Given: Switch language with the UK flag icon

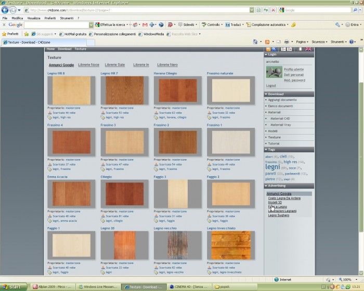Looking at the screenshot, I should click(308, 49).
